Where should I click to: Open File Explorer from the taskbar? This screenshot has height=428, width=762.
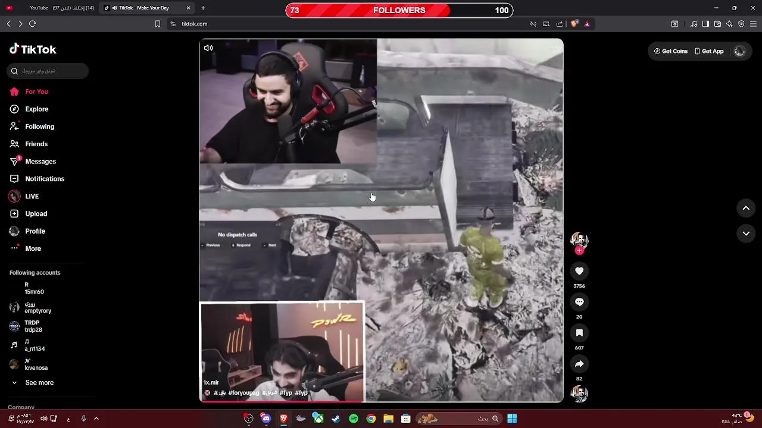pyautogui.click(x=388, y=418)
